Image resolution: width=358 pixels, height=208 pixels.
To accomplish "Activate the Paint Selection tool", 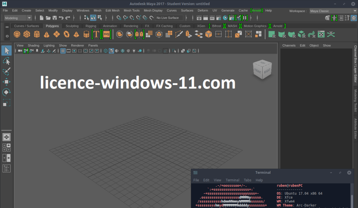I will [x=7, y=71].
